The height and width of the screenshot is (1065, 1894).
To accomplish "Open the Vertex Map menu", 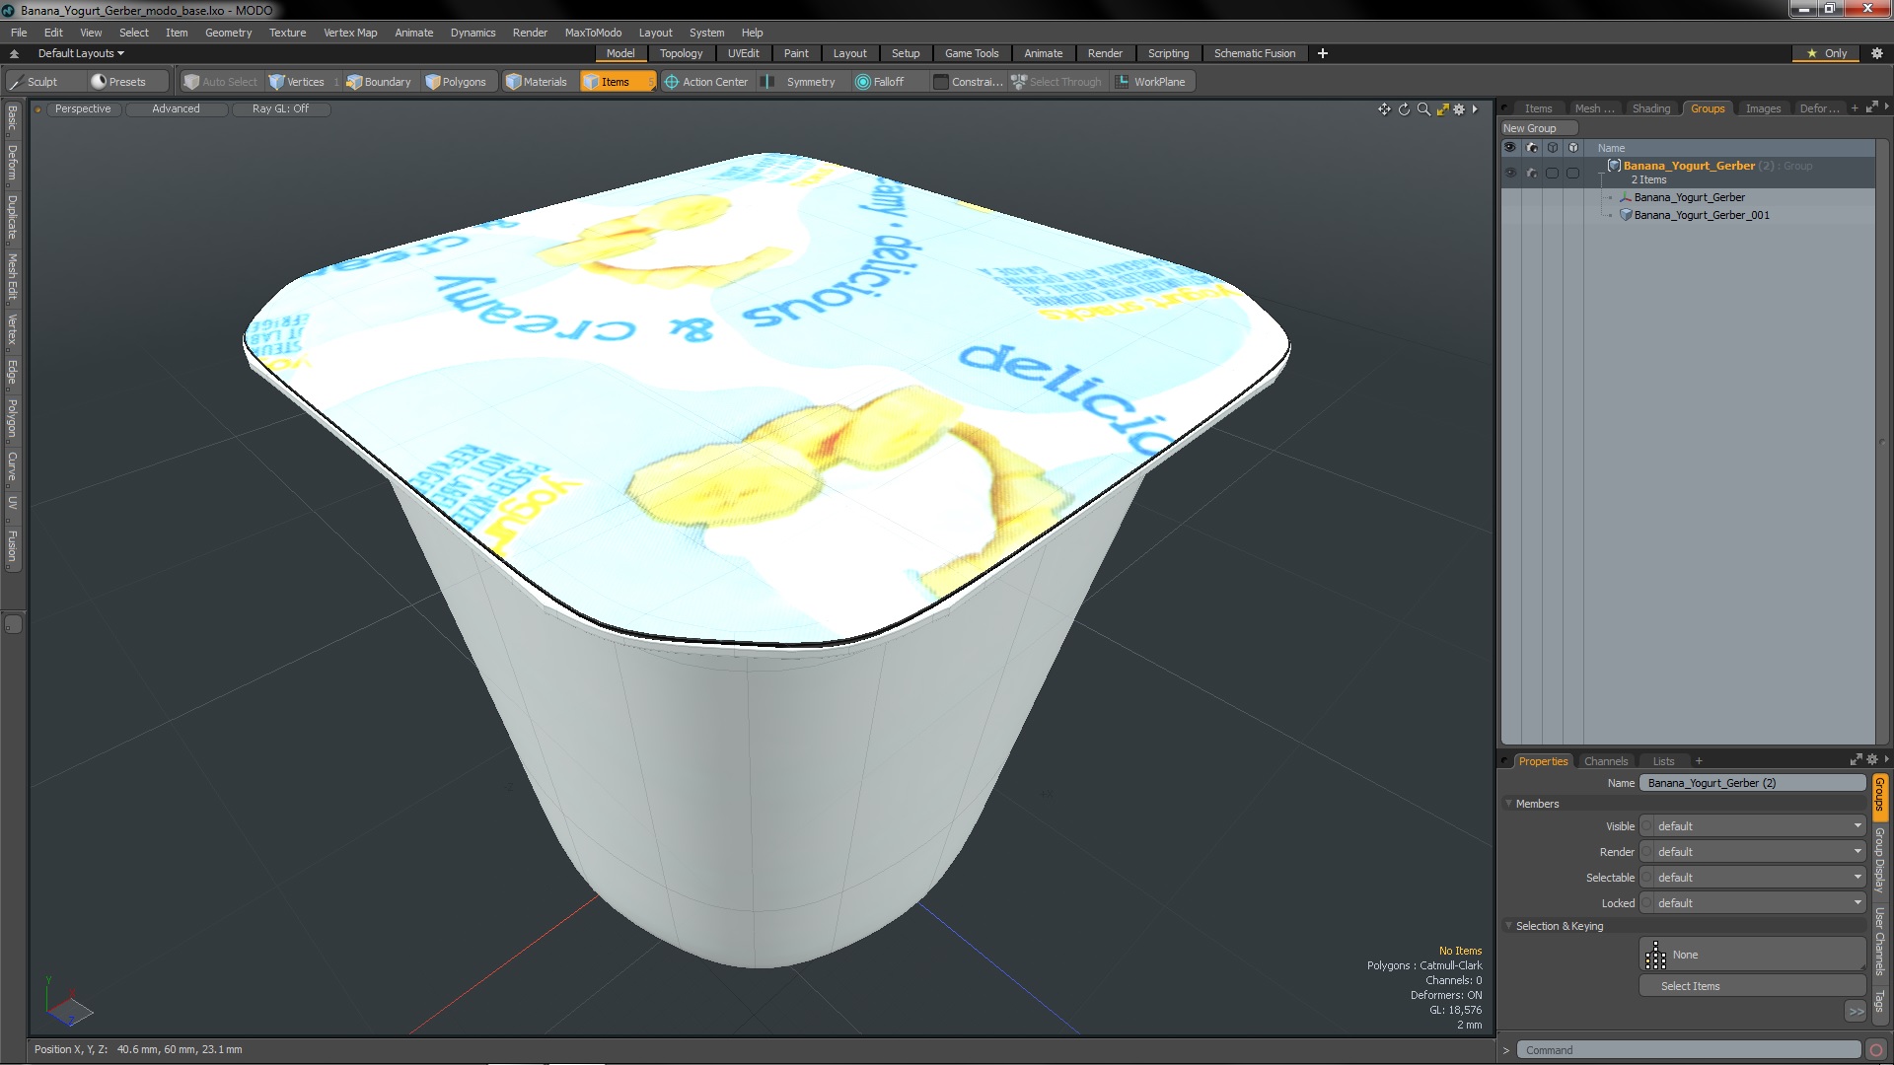I will point(350,33).
